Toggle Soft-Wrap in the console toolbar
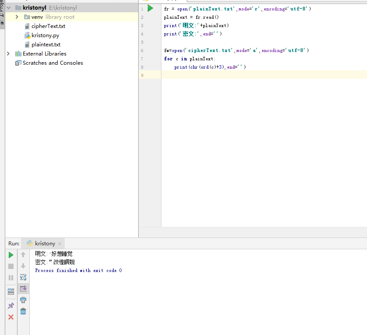Screen dimensions: 367x335 click(x=23, y=277)
